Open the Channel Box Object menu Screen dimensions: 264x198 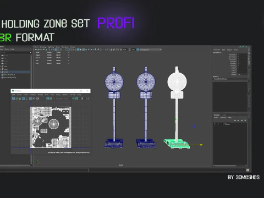[229, 50]
